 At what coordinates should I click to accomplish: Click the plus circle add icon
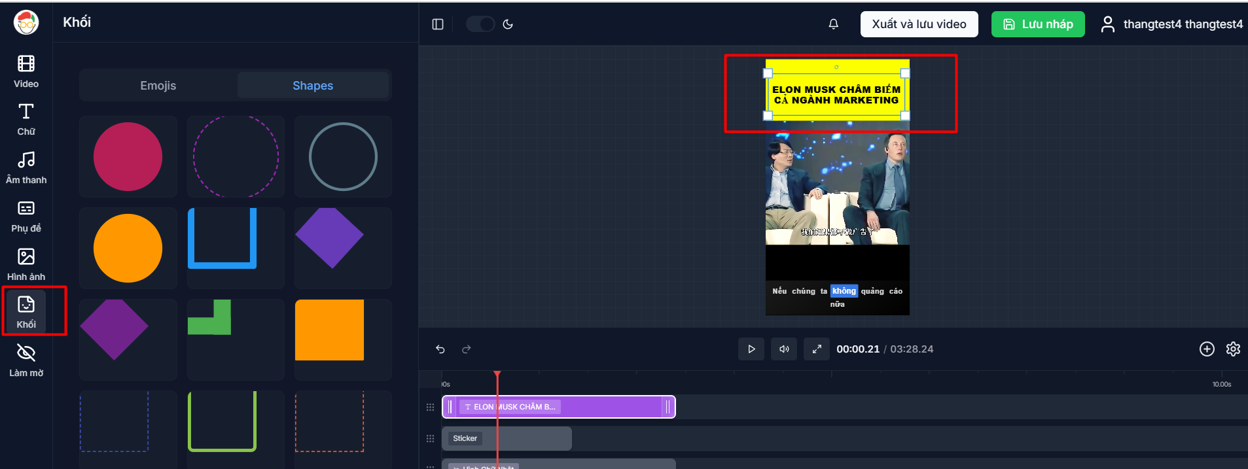(x=1207, y=349)
